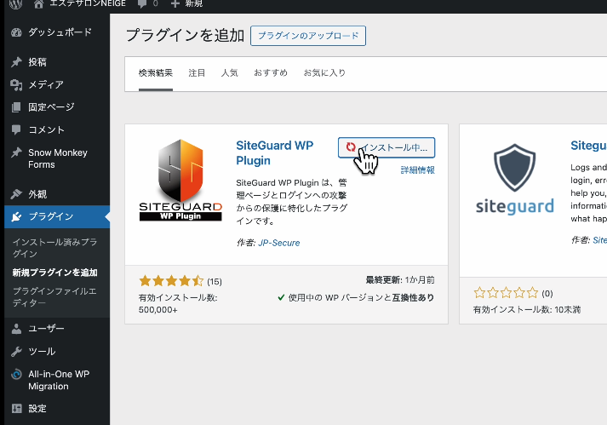Open 固定ページ menu item

pos(51,107)
